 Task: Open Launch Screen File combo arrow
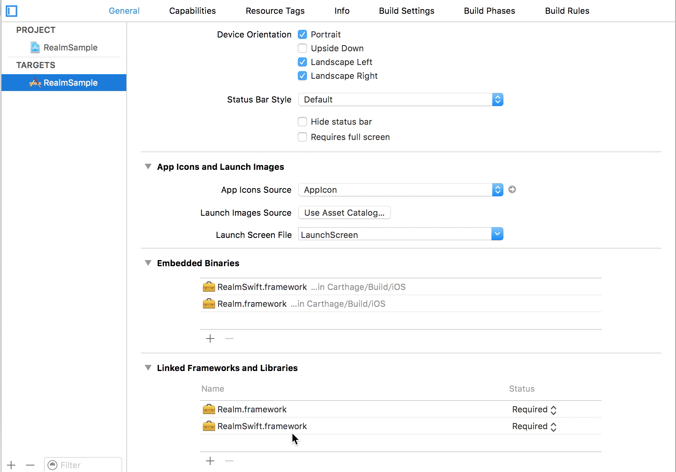click(497, 234)
